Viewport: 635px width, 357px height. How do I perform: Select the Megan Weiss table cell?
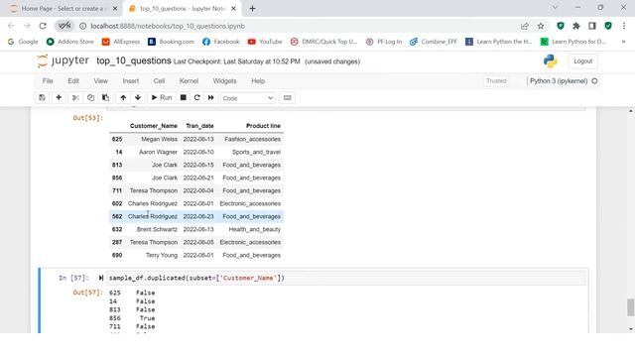click(x=159, y=139)
